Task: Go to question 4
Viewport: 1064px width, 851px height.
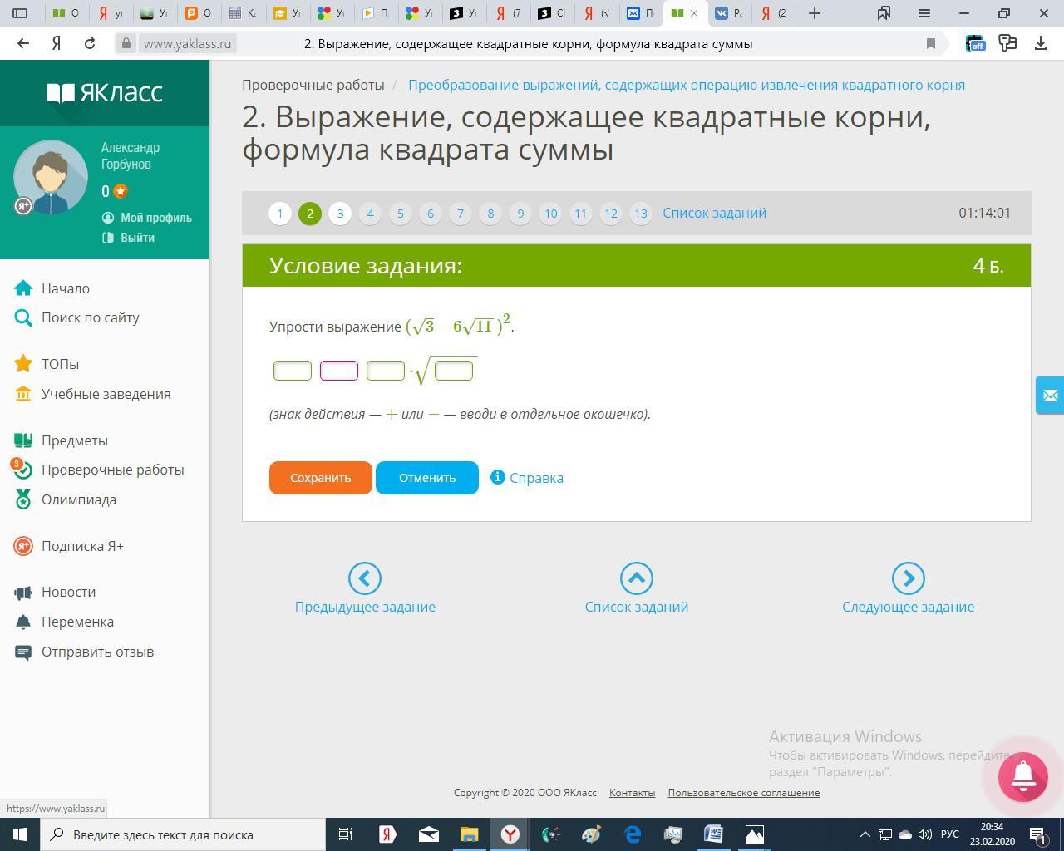Action: [370, 214]
